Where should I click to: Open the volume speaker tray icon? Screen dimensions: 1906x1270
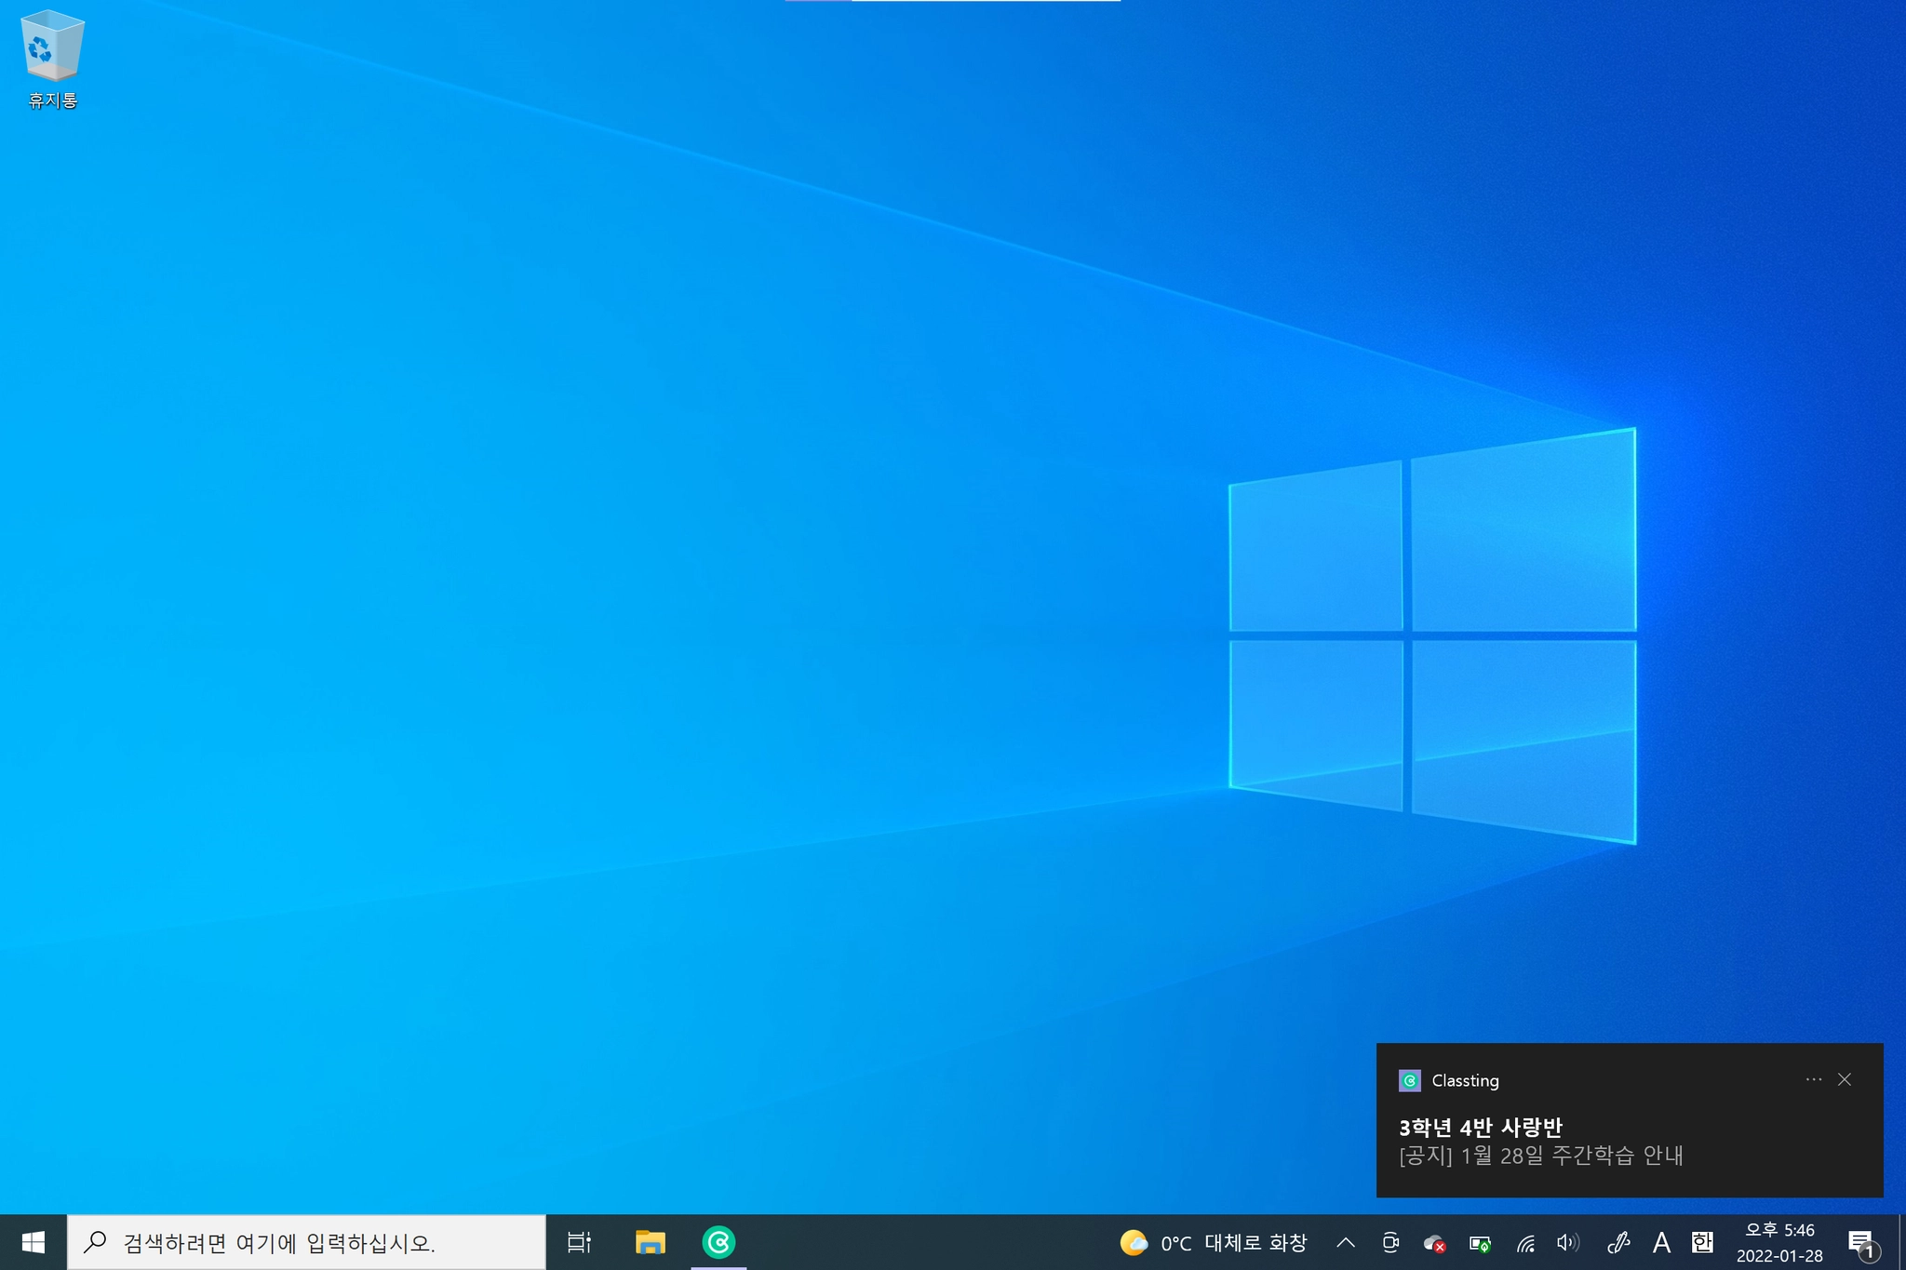1568,1243
